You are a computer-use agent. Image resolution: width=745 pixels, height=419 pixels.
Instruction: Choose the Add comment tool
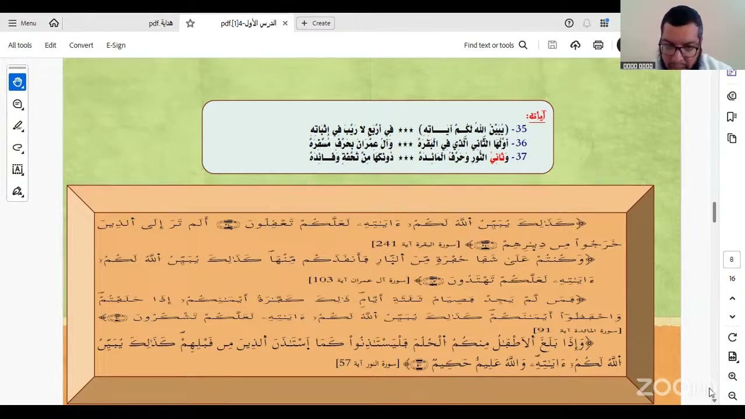click(x=17, y=104)
